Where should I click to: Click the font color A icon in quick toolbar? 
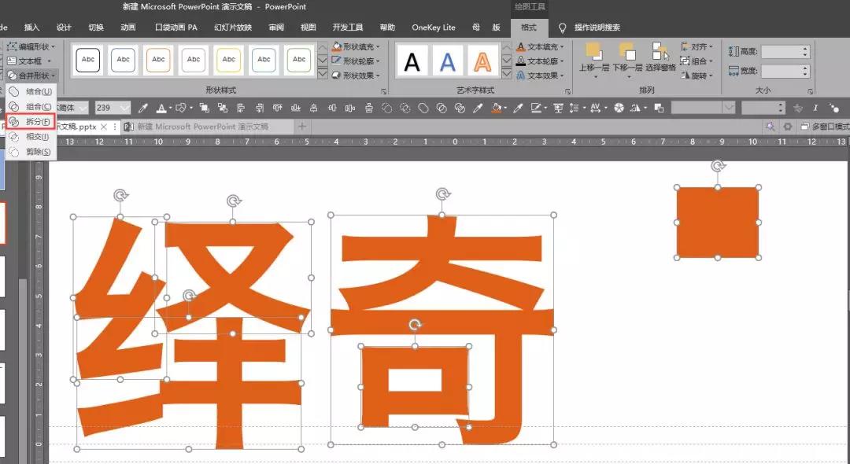pyautogui.click(x=161, y=109)
